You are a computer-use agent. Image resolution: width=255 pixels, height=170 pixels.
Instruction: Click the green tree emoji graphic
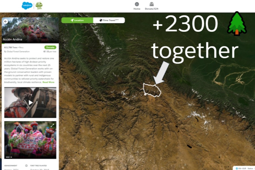pyautogui.click(x=237, y=24)
